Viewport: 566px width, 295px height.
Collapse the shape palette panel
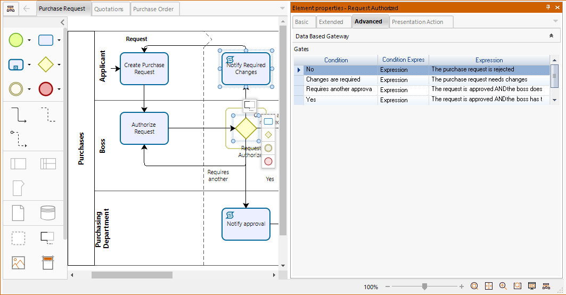point(62,22)
